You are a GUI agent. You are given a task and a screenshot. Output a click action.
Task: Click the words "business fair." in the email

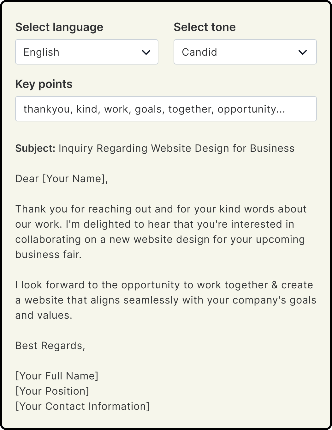coord(49,255)
